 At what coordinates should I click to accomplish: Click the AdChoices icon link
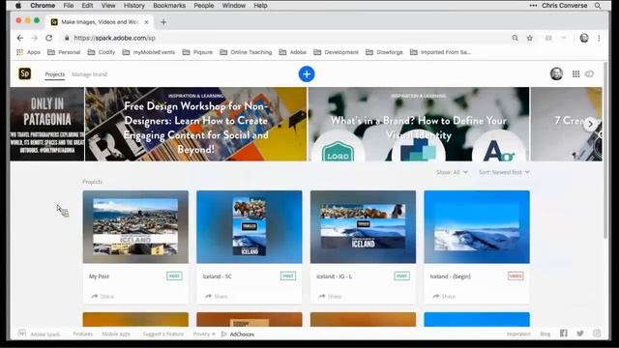(x=238, y=334)
